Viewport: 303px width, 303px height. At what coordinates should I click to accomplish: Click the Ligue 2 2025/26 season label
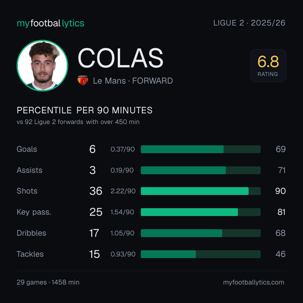(249, 23)
